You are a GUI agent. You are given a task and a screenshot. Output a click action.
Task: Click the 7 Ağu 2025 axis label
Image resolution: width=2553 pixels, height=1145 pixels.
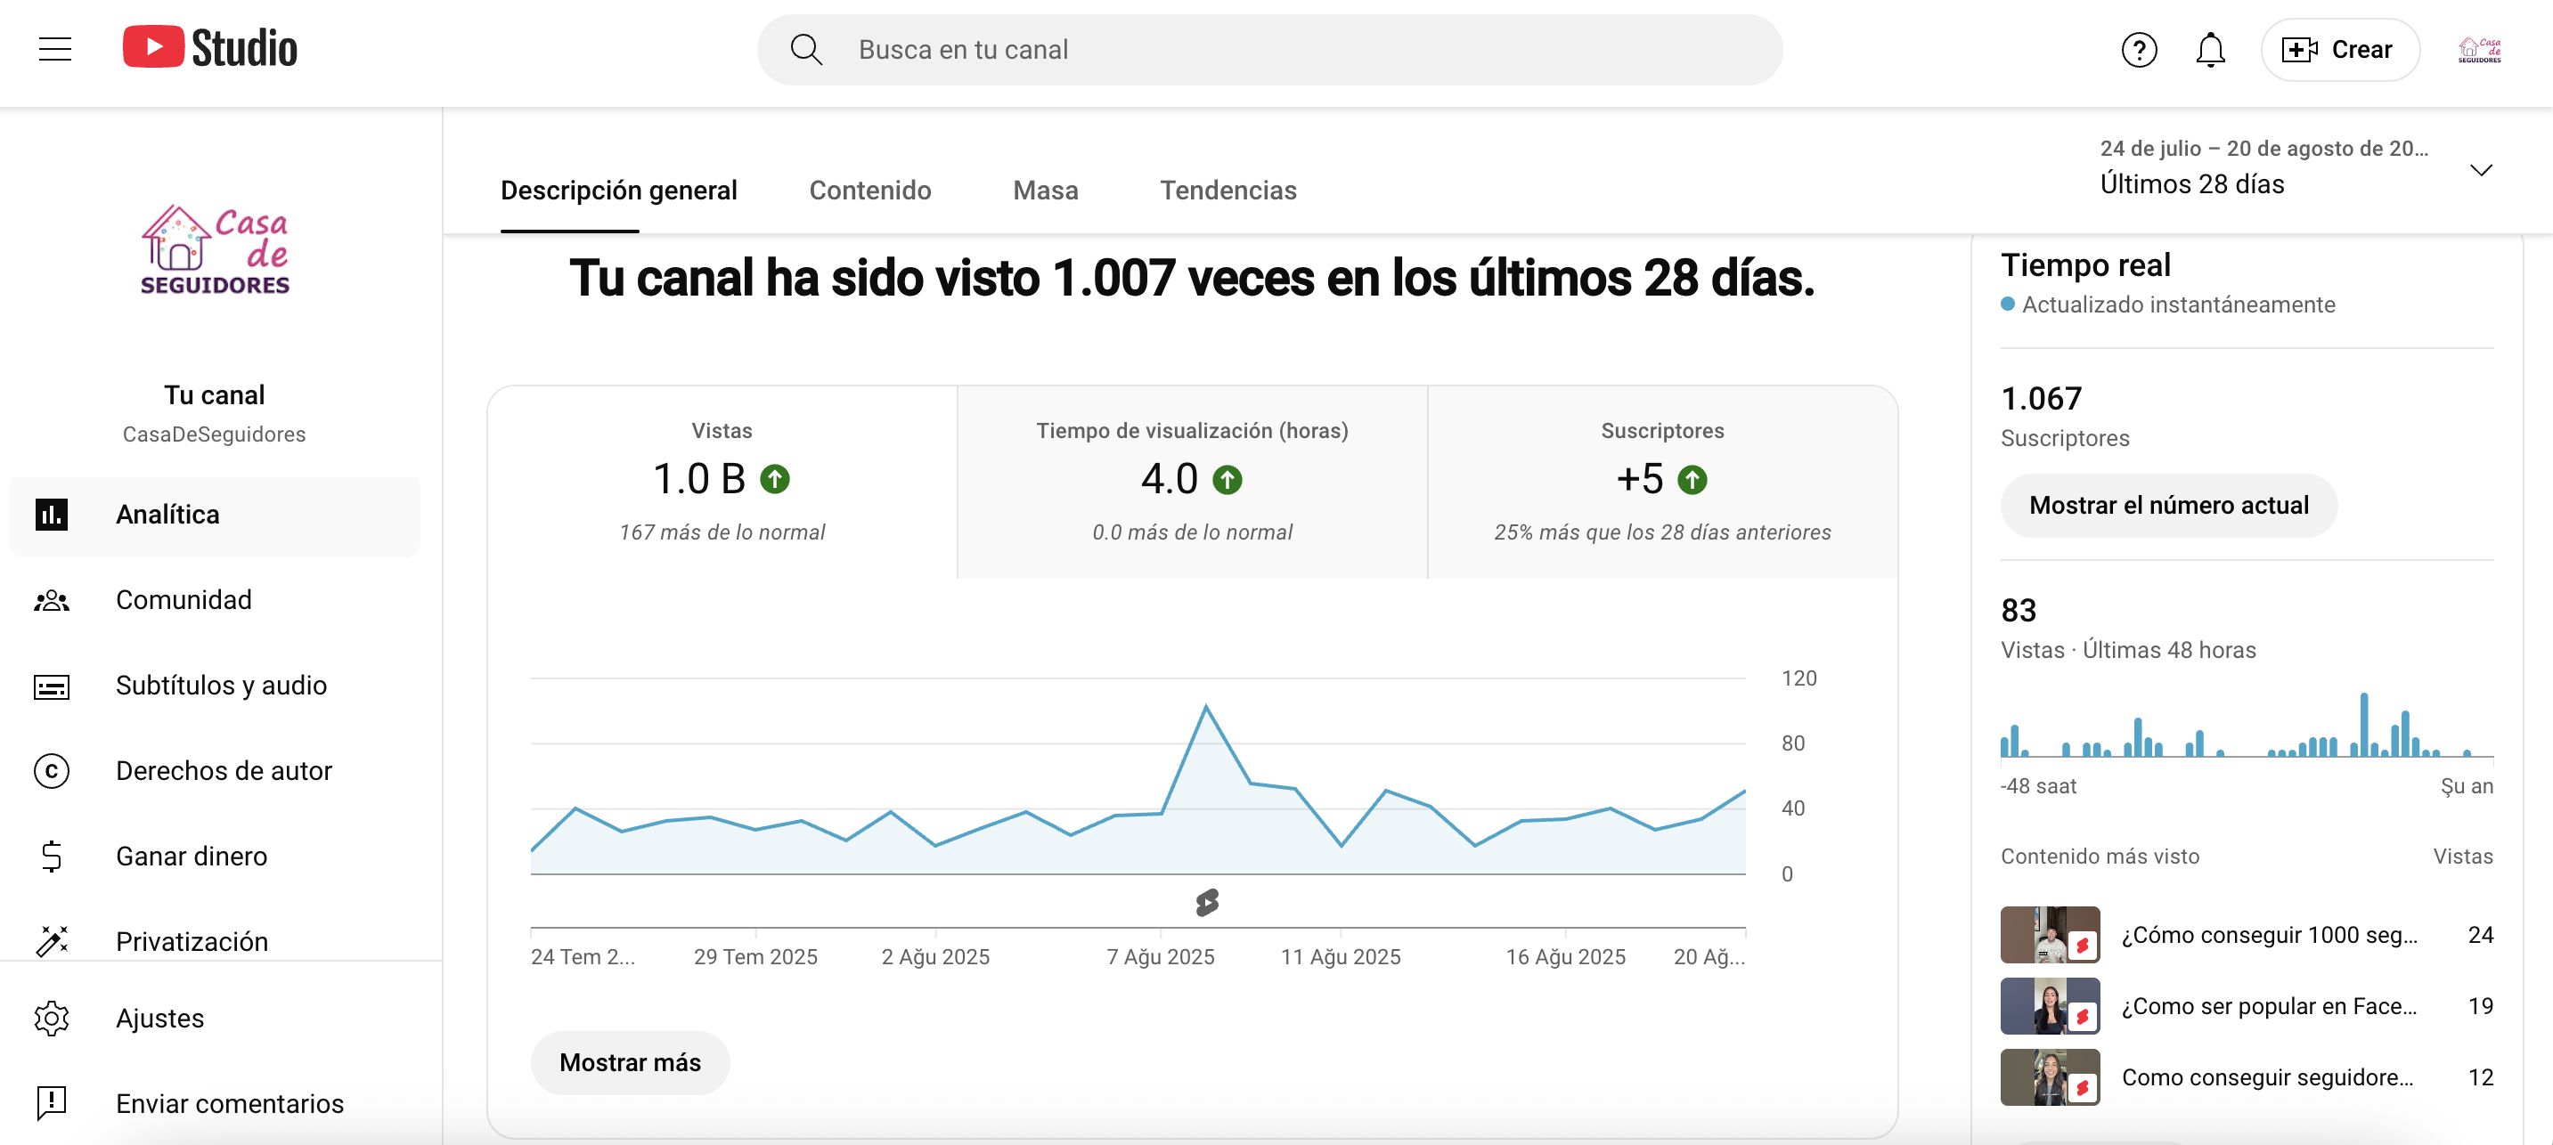point(1160,956)
